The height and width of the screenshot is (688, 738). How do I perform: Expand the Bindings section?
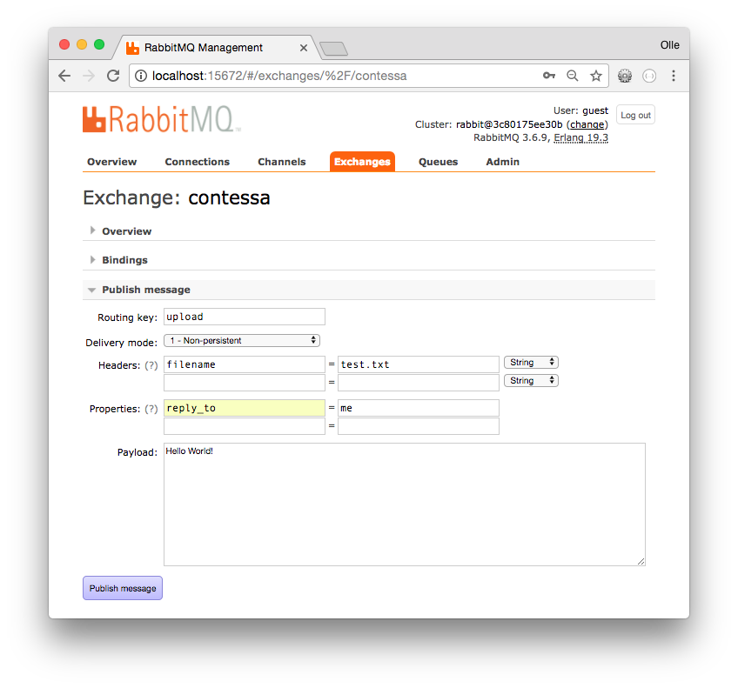point(124,260)
